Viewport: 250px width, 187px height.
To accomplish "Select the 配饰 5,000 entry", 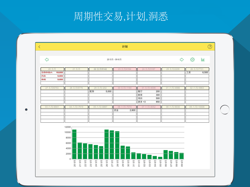I will pyautogui.click(x=100, y=92).
